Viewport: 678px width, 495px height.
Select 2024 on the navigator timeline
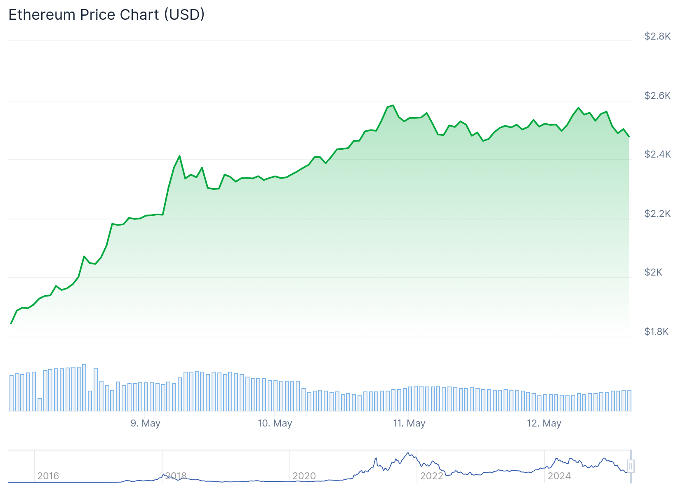(x=559, y=476)
